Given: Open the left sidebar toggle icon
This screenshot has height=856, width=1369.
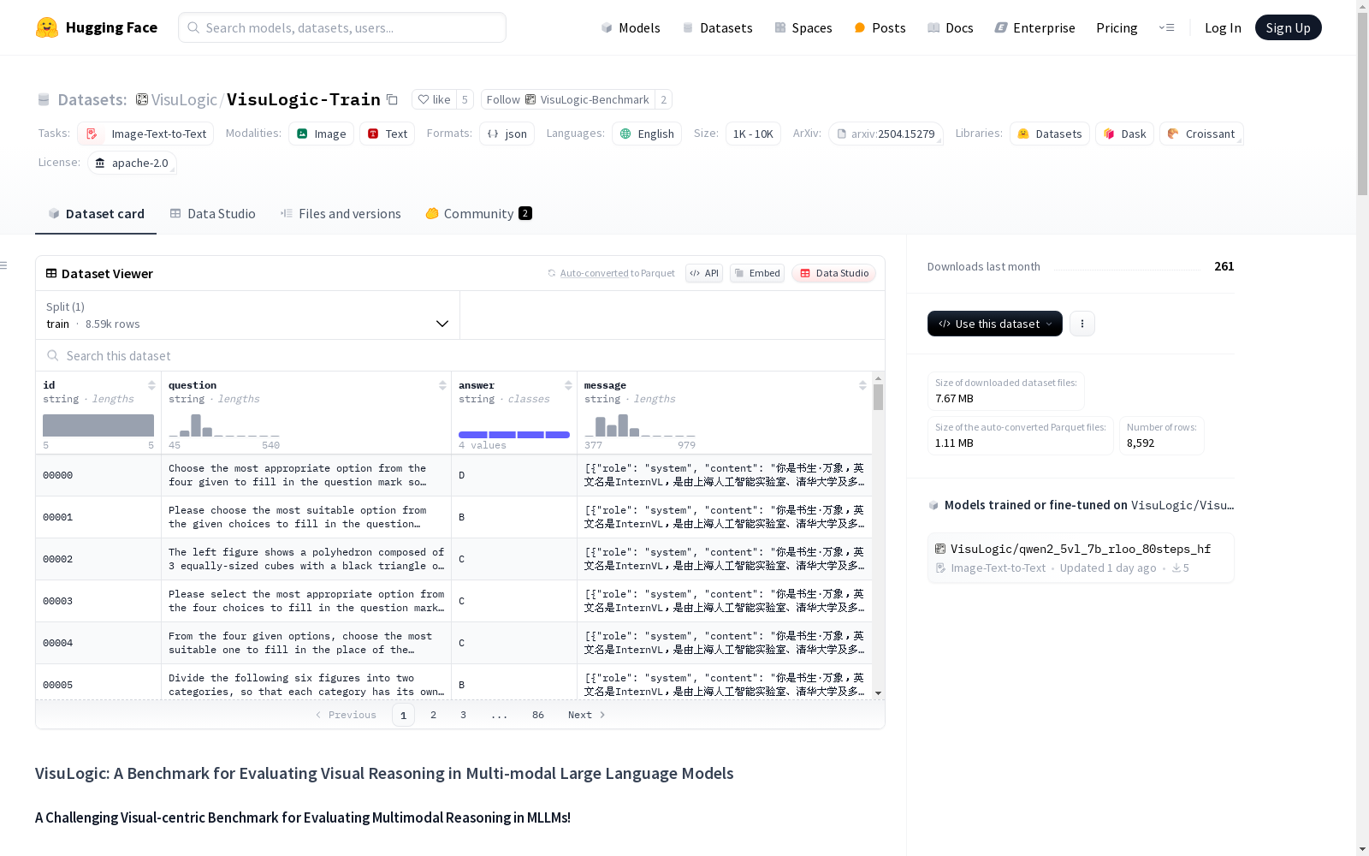Looking at the screenshot, I should click(3, 265).
